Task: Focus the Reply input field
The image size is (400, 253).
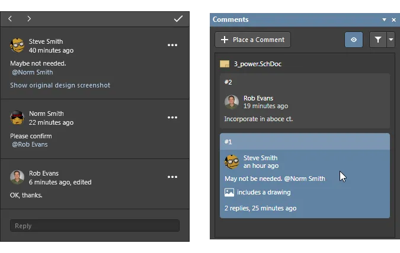Action: 95,226
